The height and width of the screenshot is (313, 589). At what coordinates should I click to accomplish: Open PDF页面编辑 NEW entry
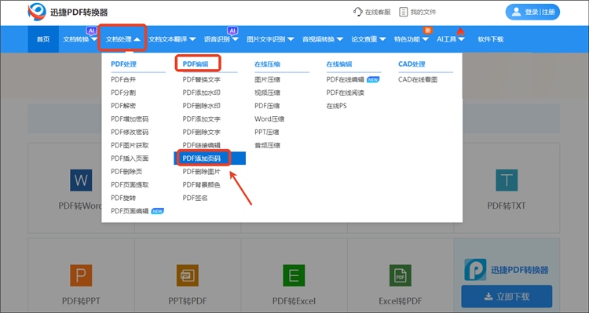click(137, 211)
